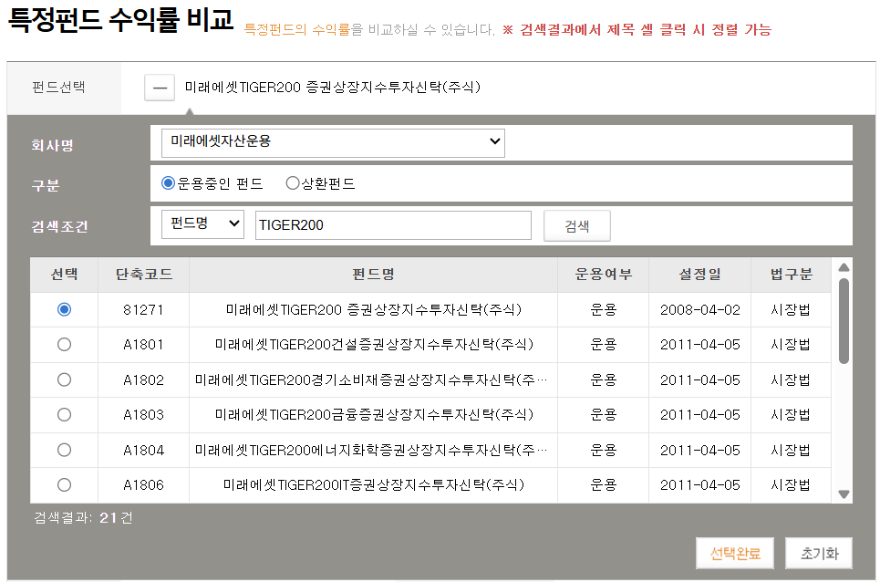Click the A1804 short code cell
Screen dimensions: 880x582
144,450
